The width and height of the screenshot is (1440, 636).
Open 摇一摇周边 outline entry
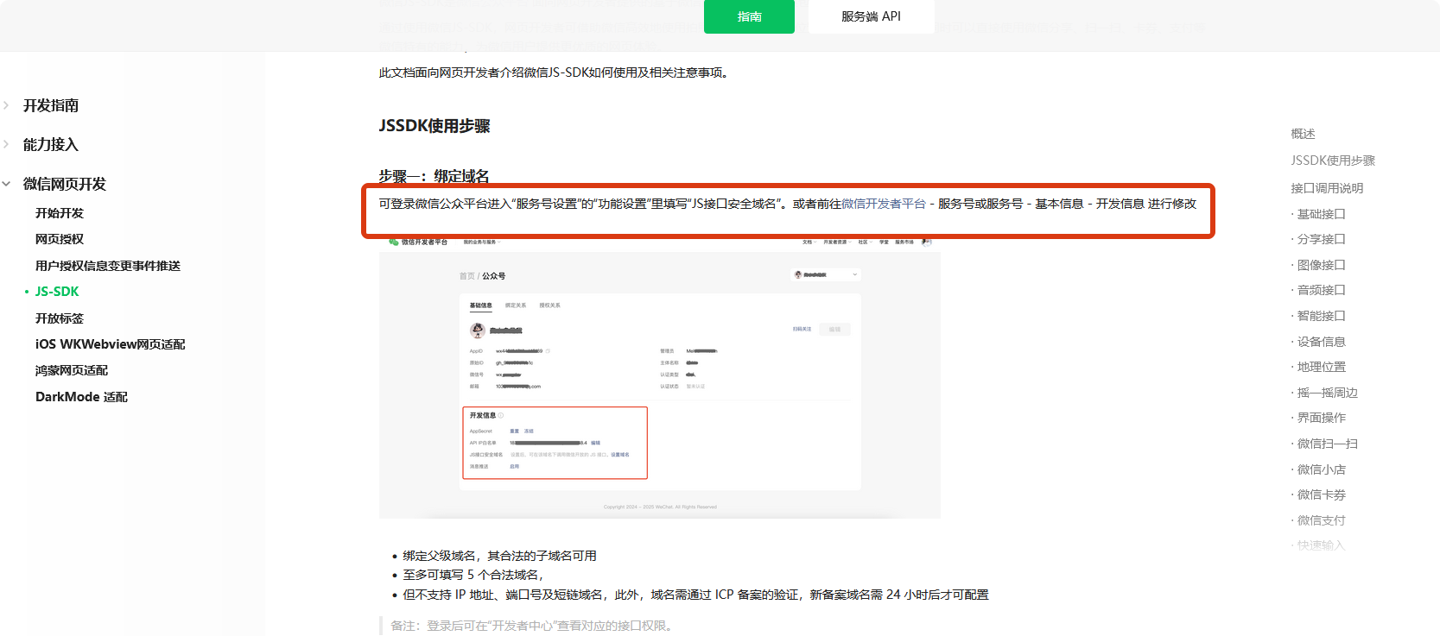click(1328, 393)
